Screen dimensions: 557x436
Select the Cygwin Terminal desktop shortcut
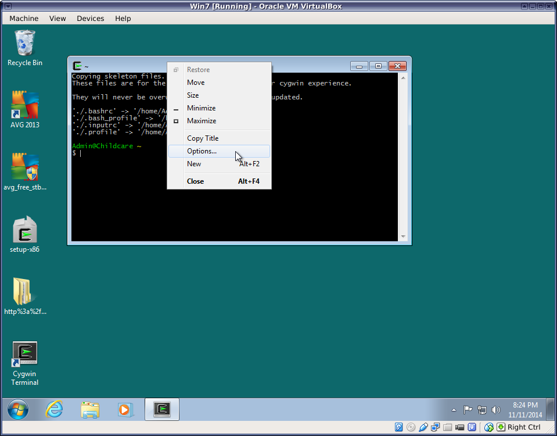(x=25, y=363)
